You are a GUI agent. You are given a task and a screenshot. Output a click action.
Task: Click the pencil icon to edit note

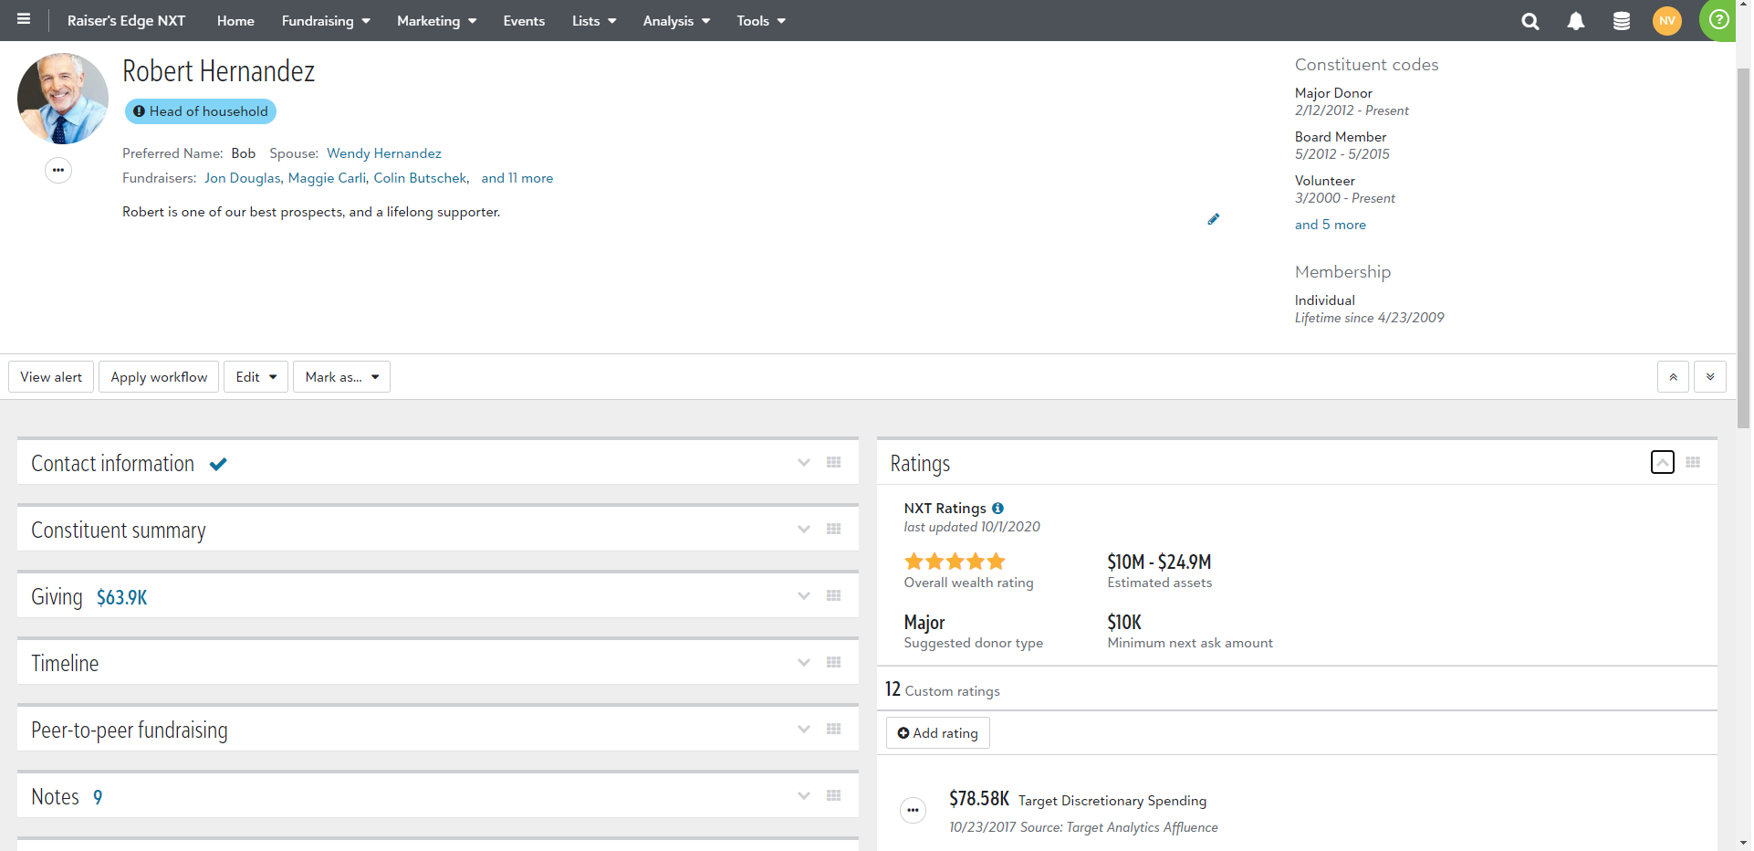pyautogui.click(x=1213, y=219)
